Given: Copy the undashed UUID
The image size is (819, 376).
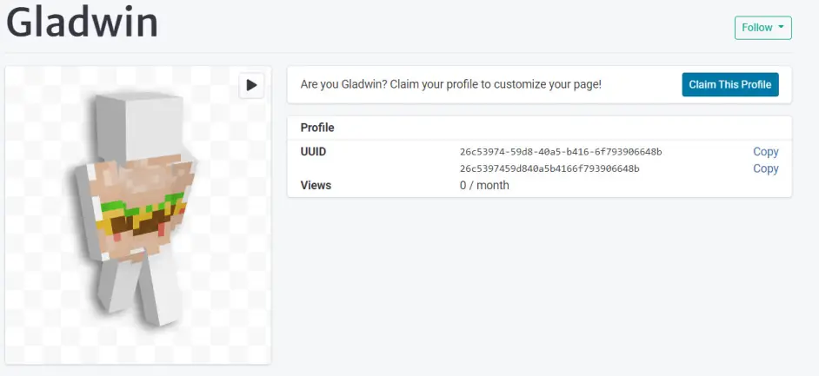Looking at the screenshot, I should pos(765,168).
